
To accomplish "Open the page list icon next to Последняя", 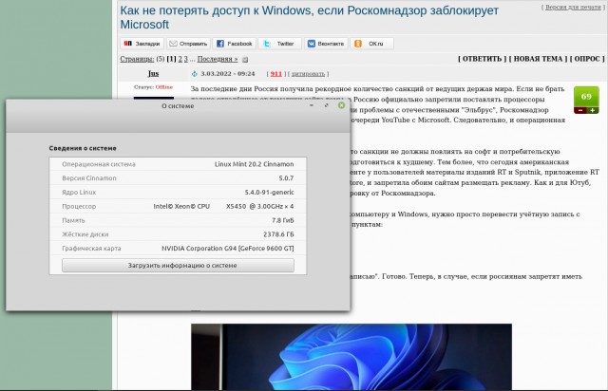I will click(245, 59).
